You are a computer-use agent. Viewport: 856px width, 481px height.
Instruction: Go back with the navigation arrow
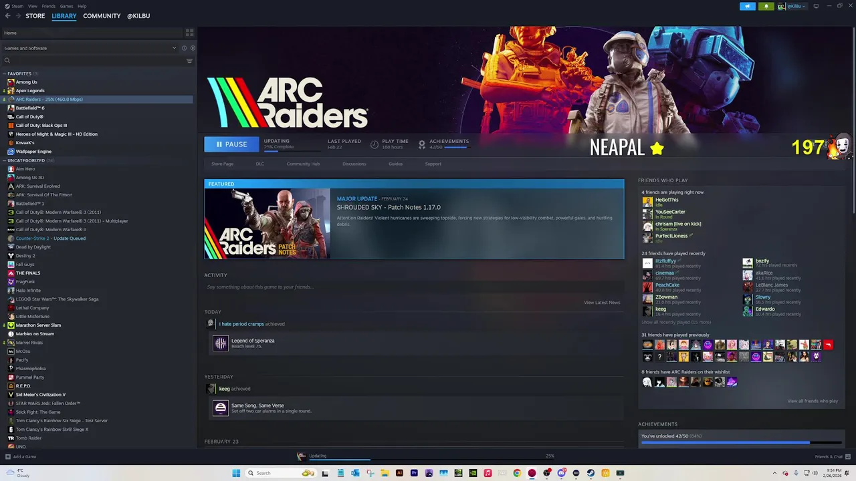[x=7, y=16]
